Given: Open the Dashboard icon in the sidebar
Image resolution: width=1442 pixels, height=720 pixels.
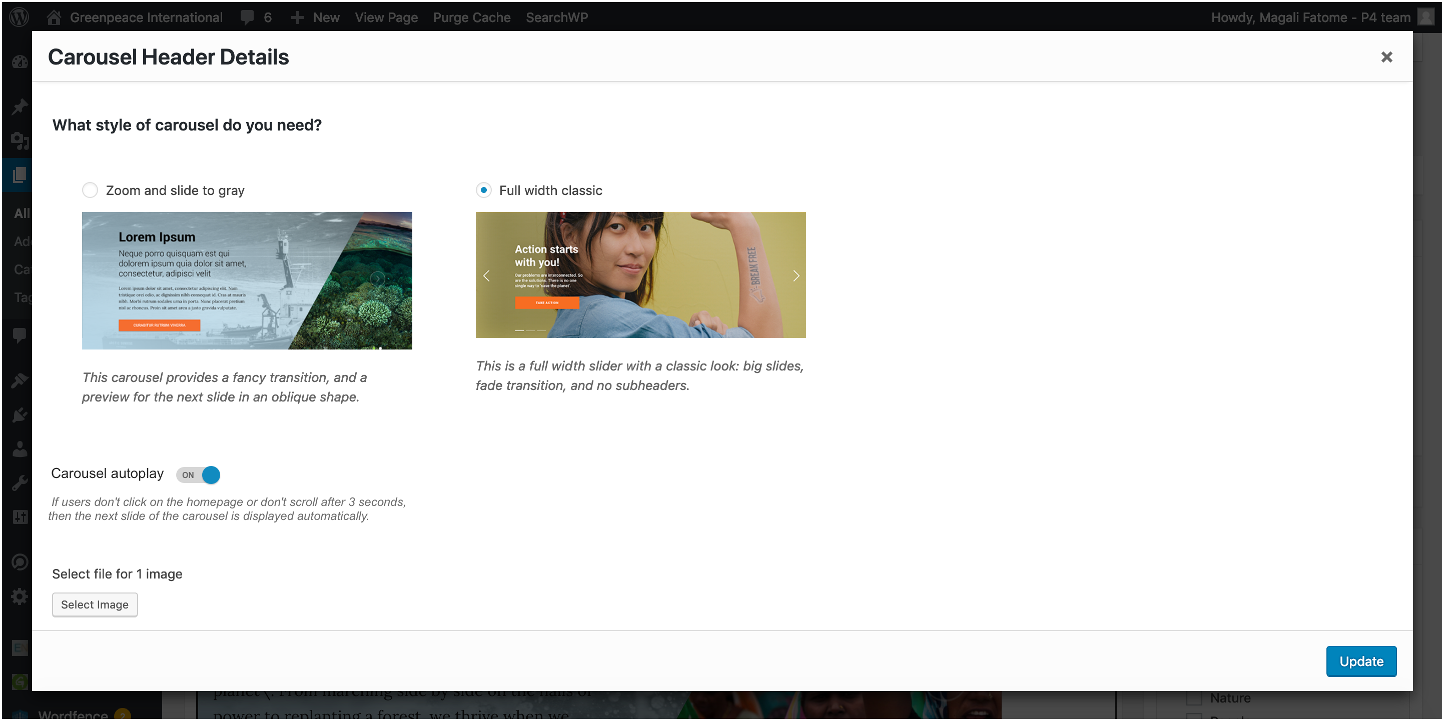Looking at the screenshot, I should point(20,62).
